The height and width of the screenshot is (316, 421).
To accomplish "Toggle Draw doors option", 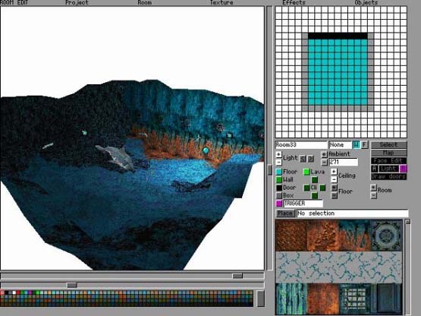I will tap(388, 176).
